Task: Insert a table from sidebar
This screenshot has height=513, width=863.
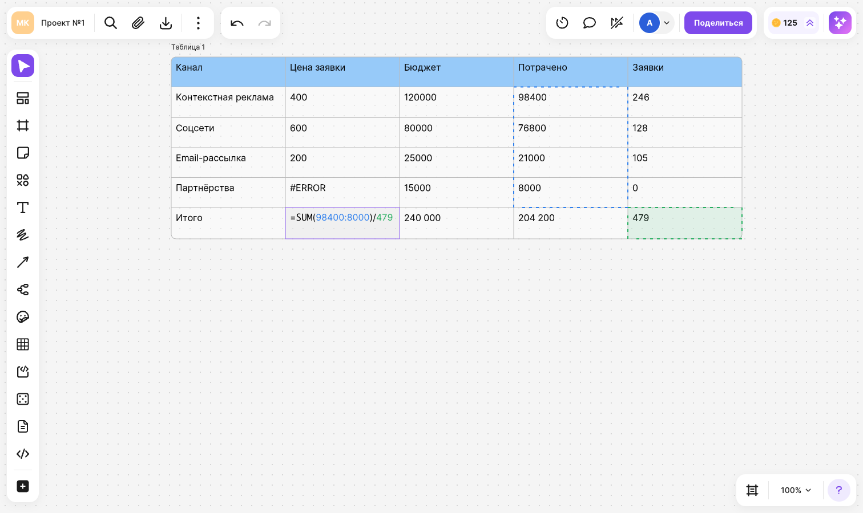Action: tap(23, 344)
